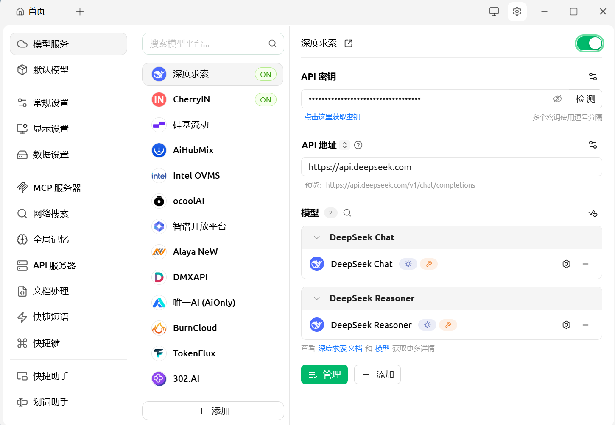This screenshot has height=425, width=615.
Task: Open API 地址 settings sliders icon
Action: tap(593, 145)
